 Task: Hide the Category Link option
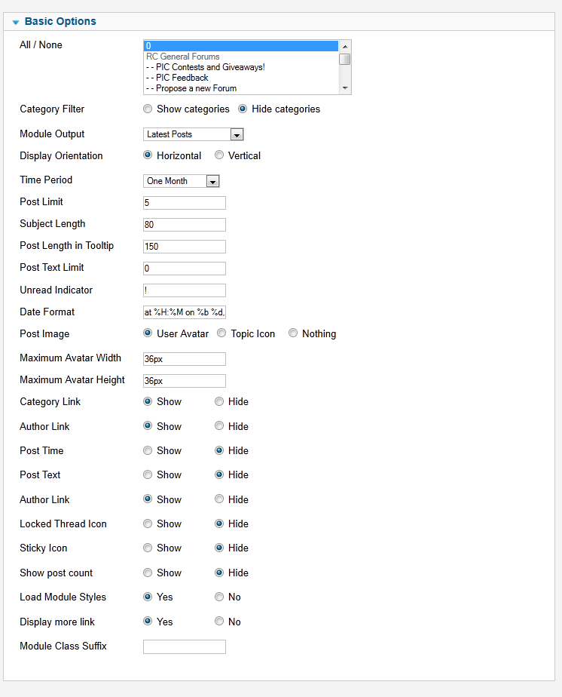219,402
